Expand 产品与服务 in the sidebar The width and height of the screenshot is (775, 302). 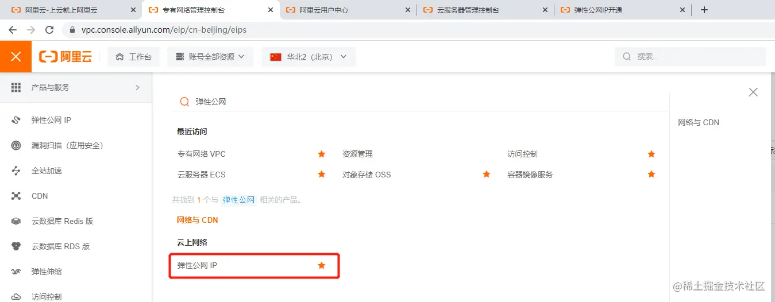tap(76, 87)
